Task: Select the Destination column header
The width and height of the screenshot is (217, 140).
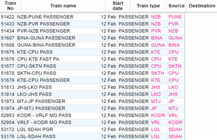Action: pos(202,6)
